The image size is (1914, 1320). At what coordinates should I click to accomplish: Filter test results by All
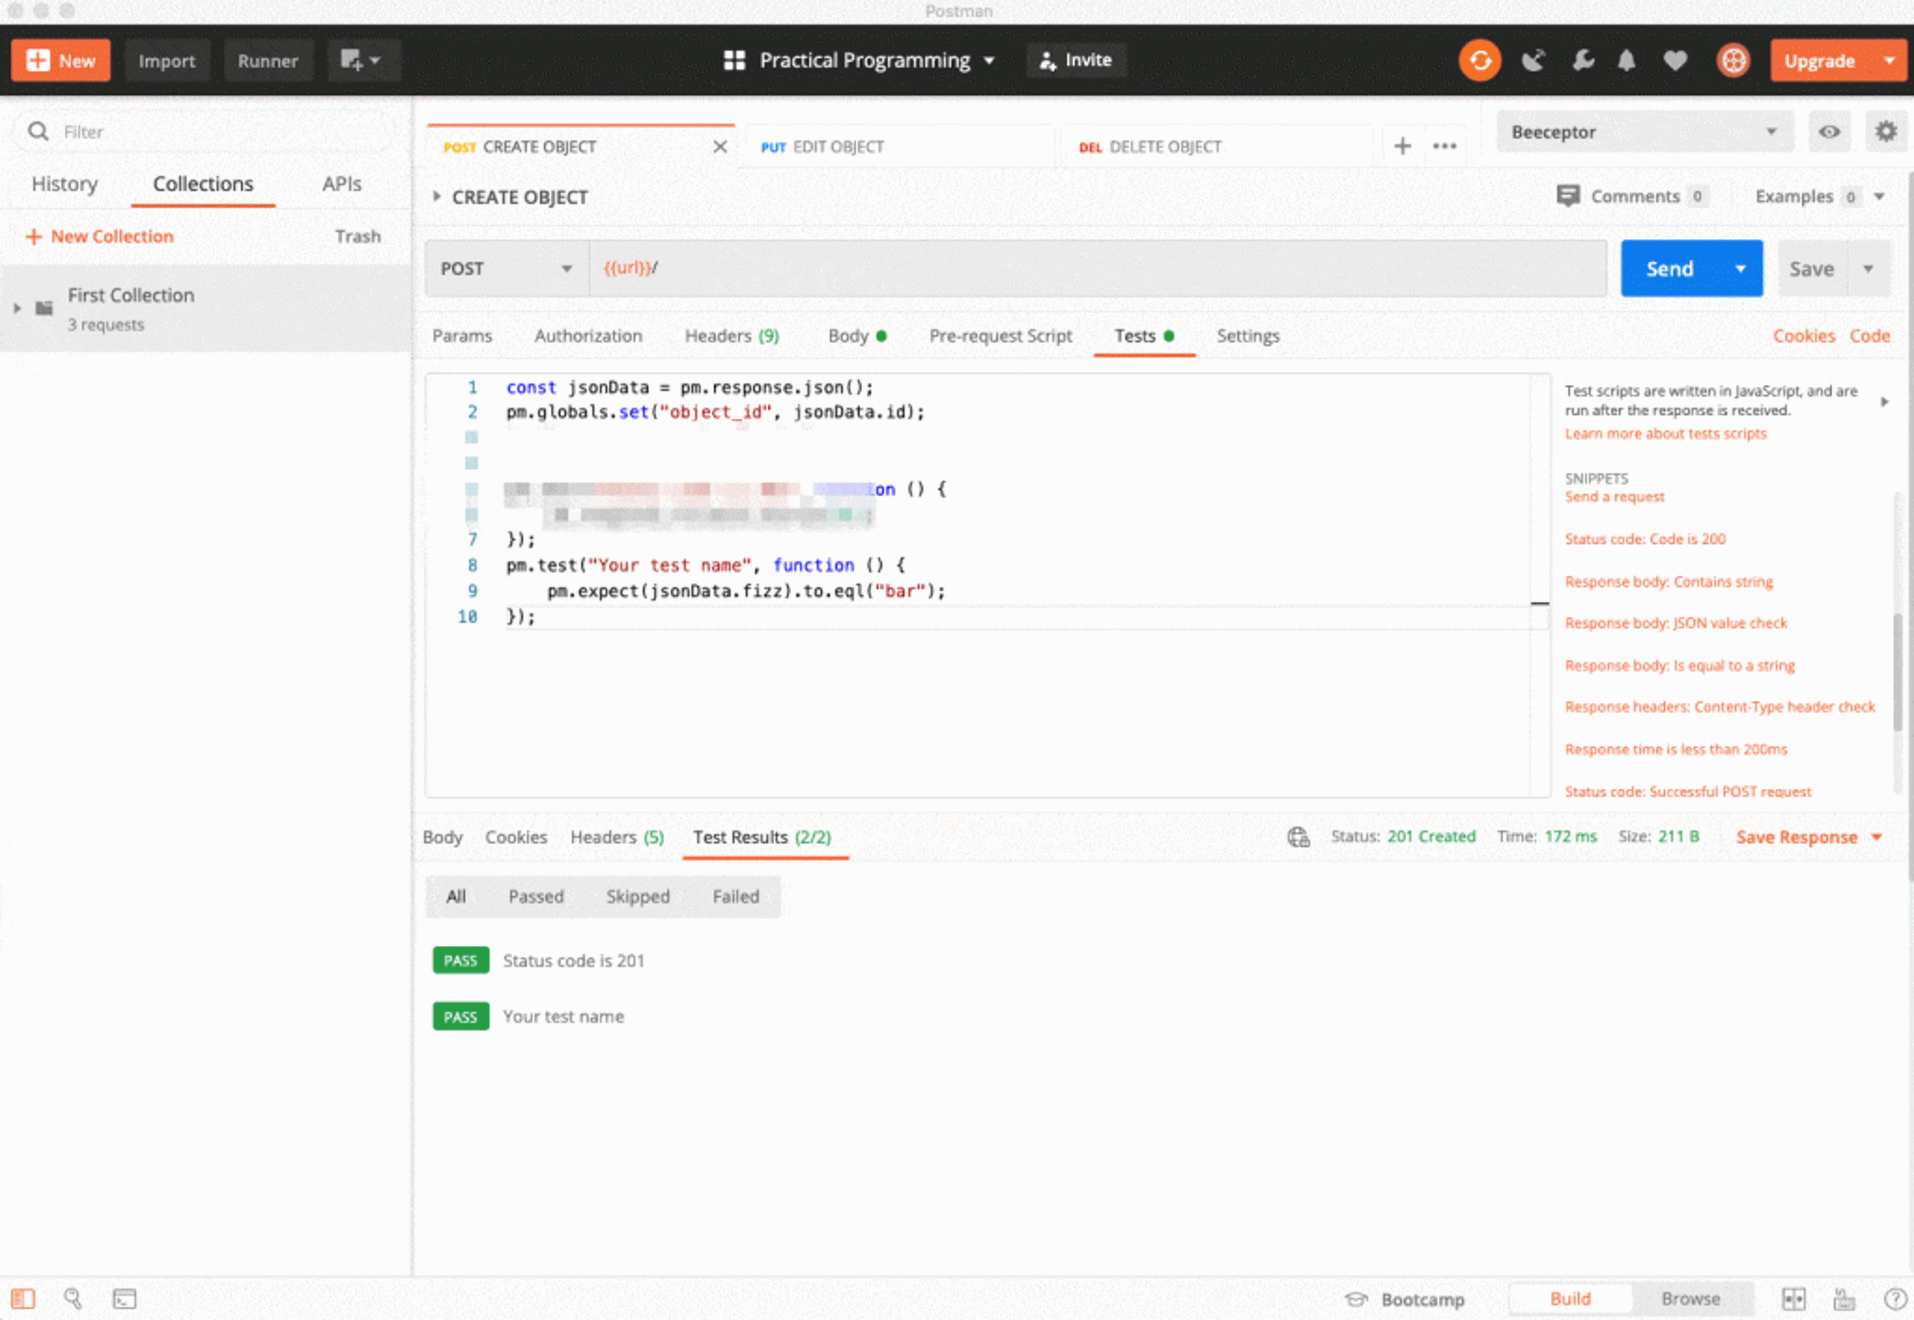[456, 897]
